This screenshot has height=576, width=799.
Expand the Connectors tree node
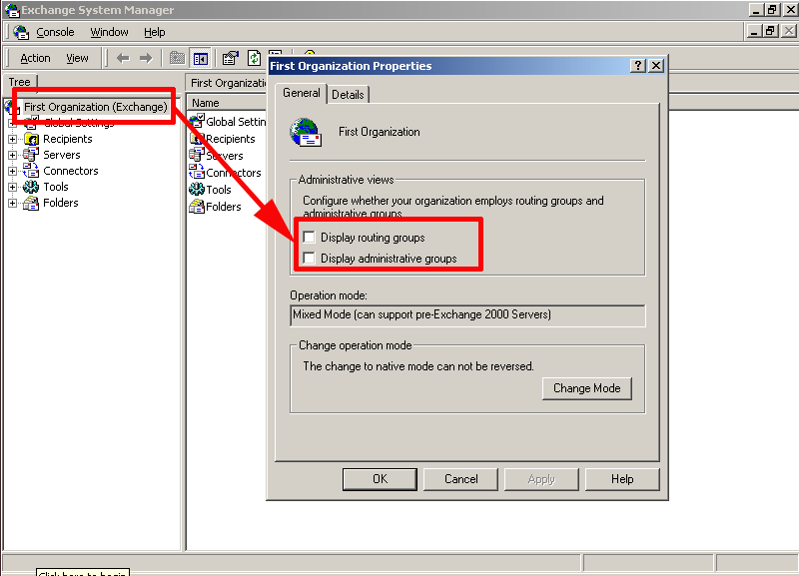[x=12, y=171]
